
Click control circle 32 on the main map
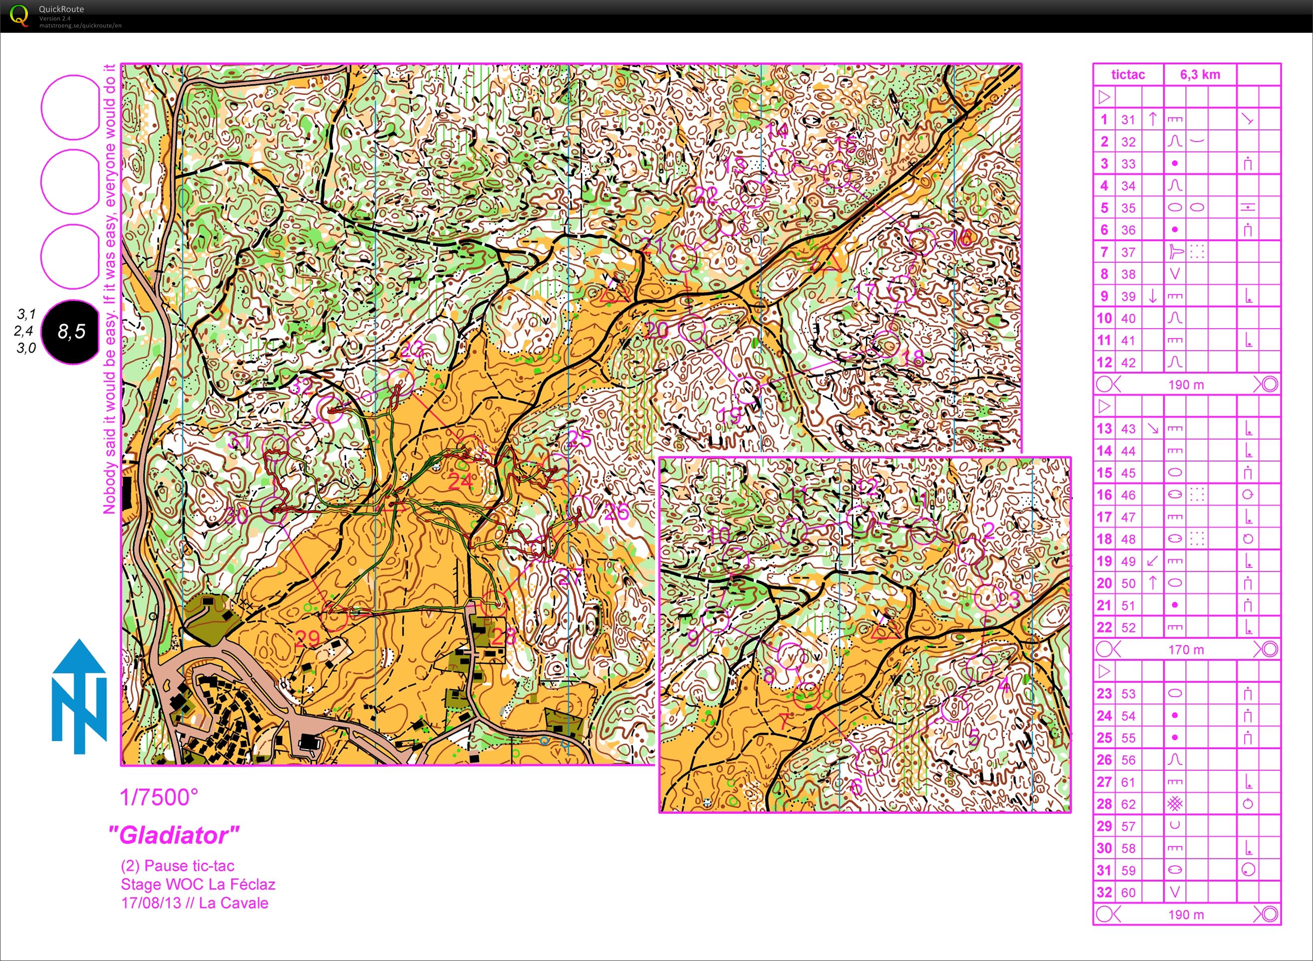(x=330, y=409)
